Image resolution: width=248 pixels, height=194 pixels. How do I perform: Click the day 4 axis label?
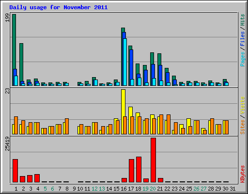click(38, 189)
